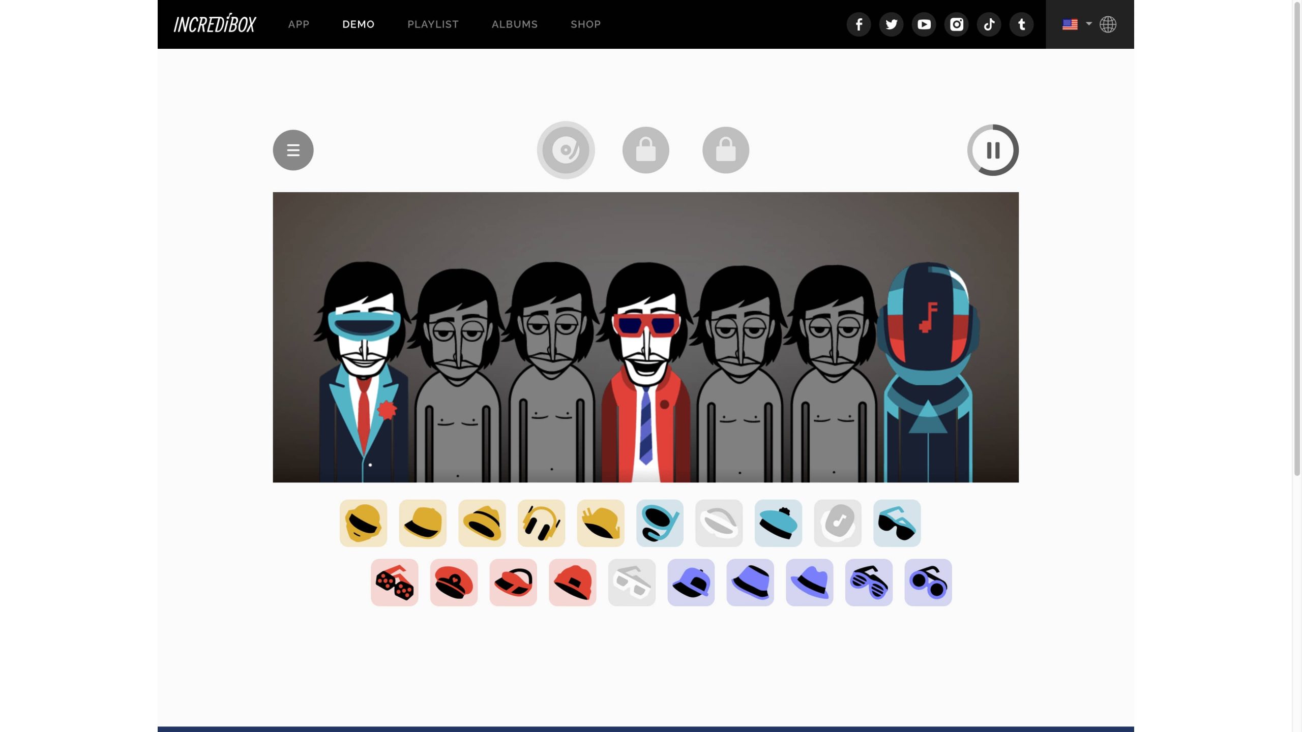This screenshot has height=732, width=1302.
Task: Select the yellow feathered hat icon
Action: (601, 523)
